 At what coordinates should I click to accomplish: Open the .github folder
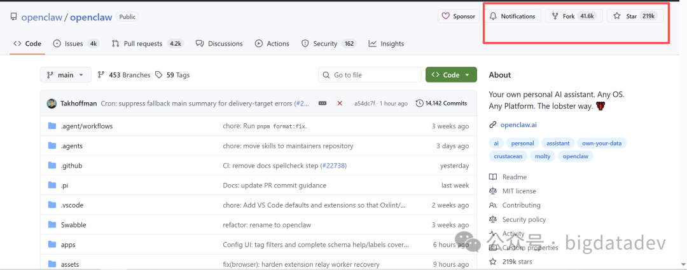pyautogui.click(x=71, y=166)
